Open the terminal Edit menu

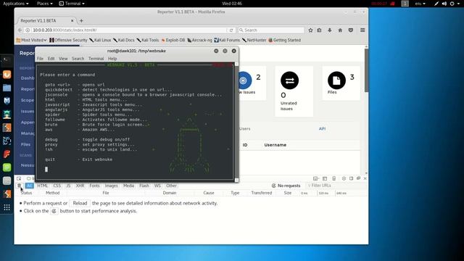click(x=51, y=59)
